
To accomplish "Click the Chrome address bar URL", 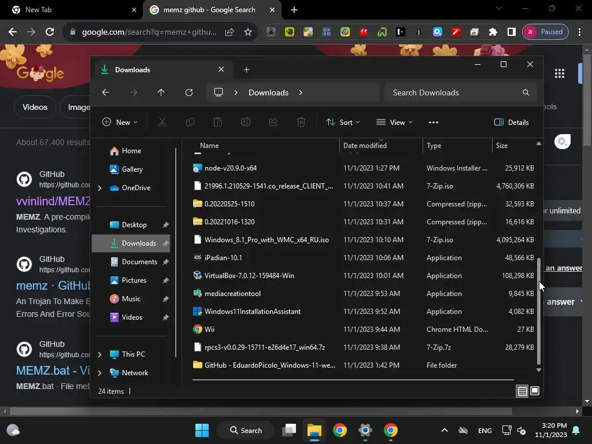I will coord(149,32).
